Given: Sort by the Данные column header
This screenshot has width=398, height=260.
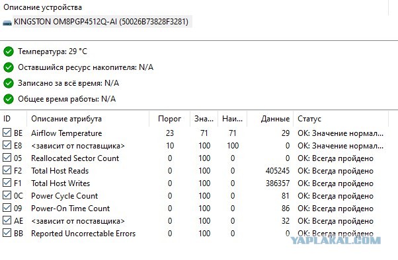Looking at the screenshot, I should pos(270,119).
